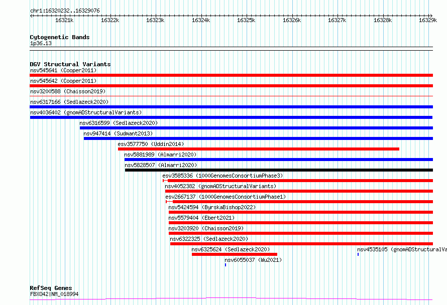Open nsv3203920 (Chaisson2019) label
This screenshot has width=447, height=305.
coord(206,228)
